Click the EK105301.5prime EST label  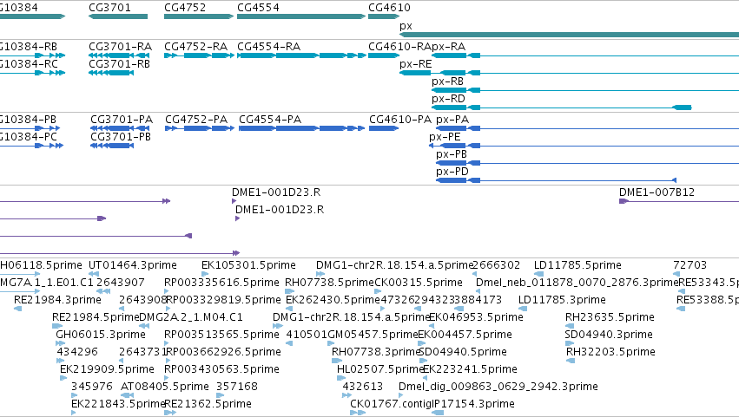click(248, 265)
